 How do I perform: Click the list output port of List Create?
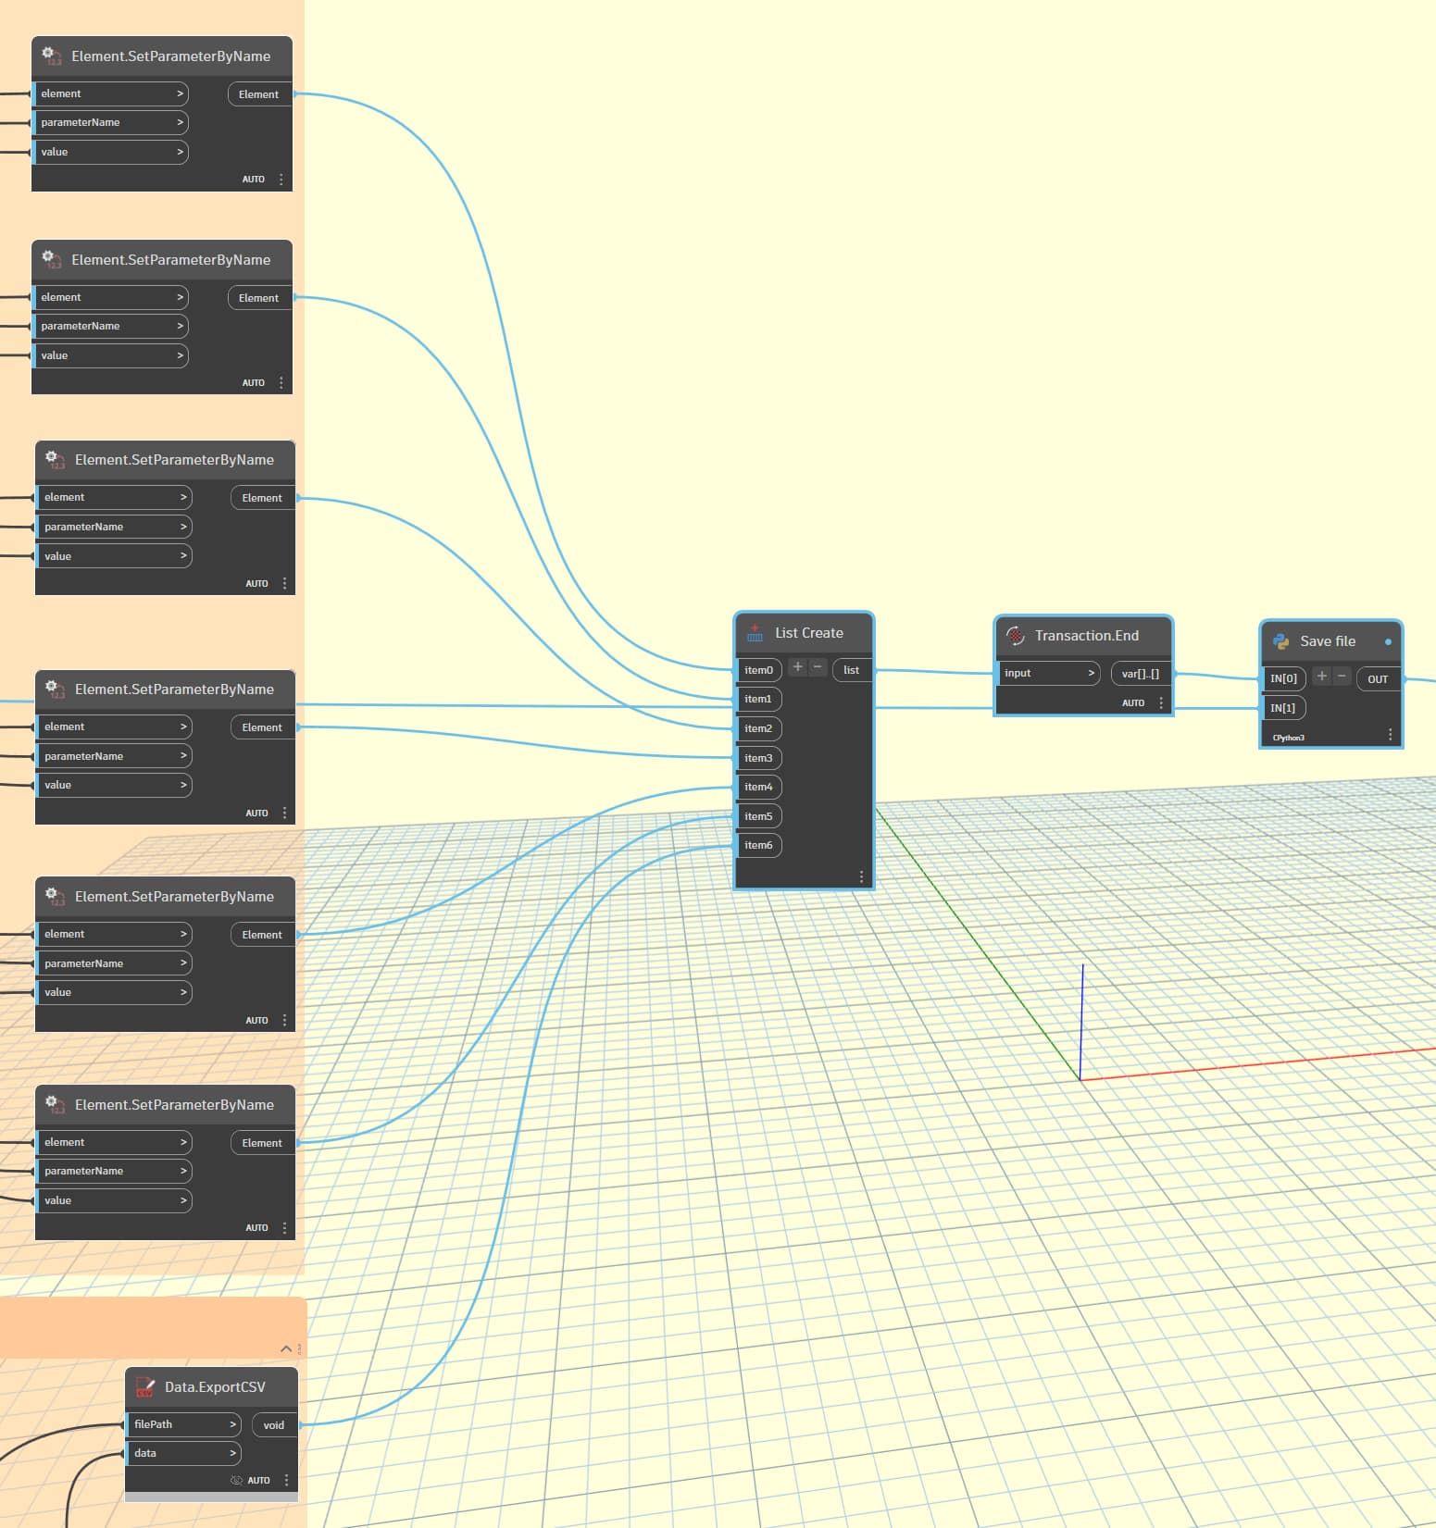click(852, 670)
